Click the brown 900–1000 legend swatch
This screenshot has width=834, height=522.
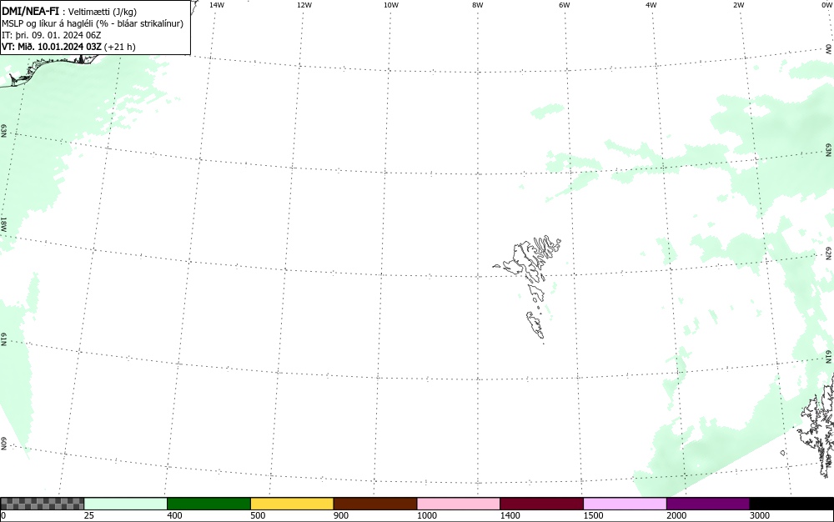[375, 504]
